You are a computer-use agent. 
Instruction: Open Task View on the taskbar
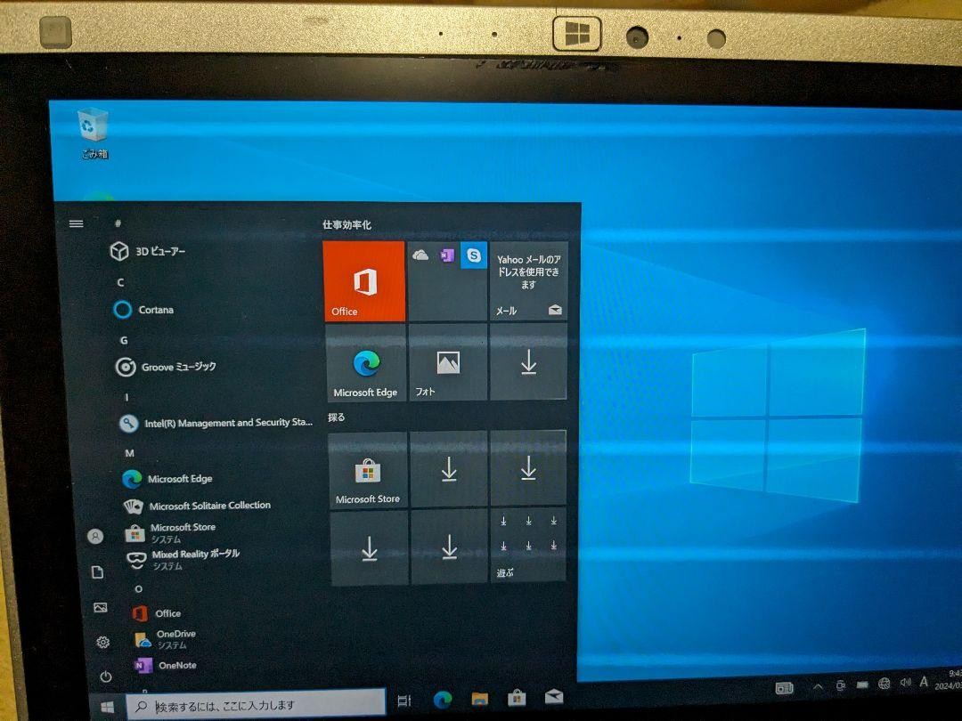click(404, 701)
